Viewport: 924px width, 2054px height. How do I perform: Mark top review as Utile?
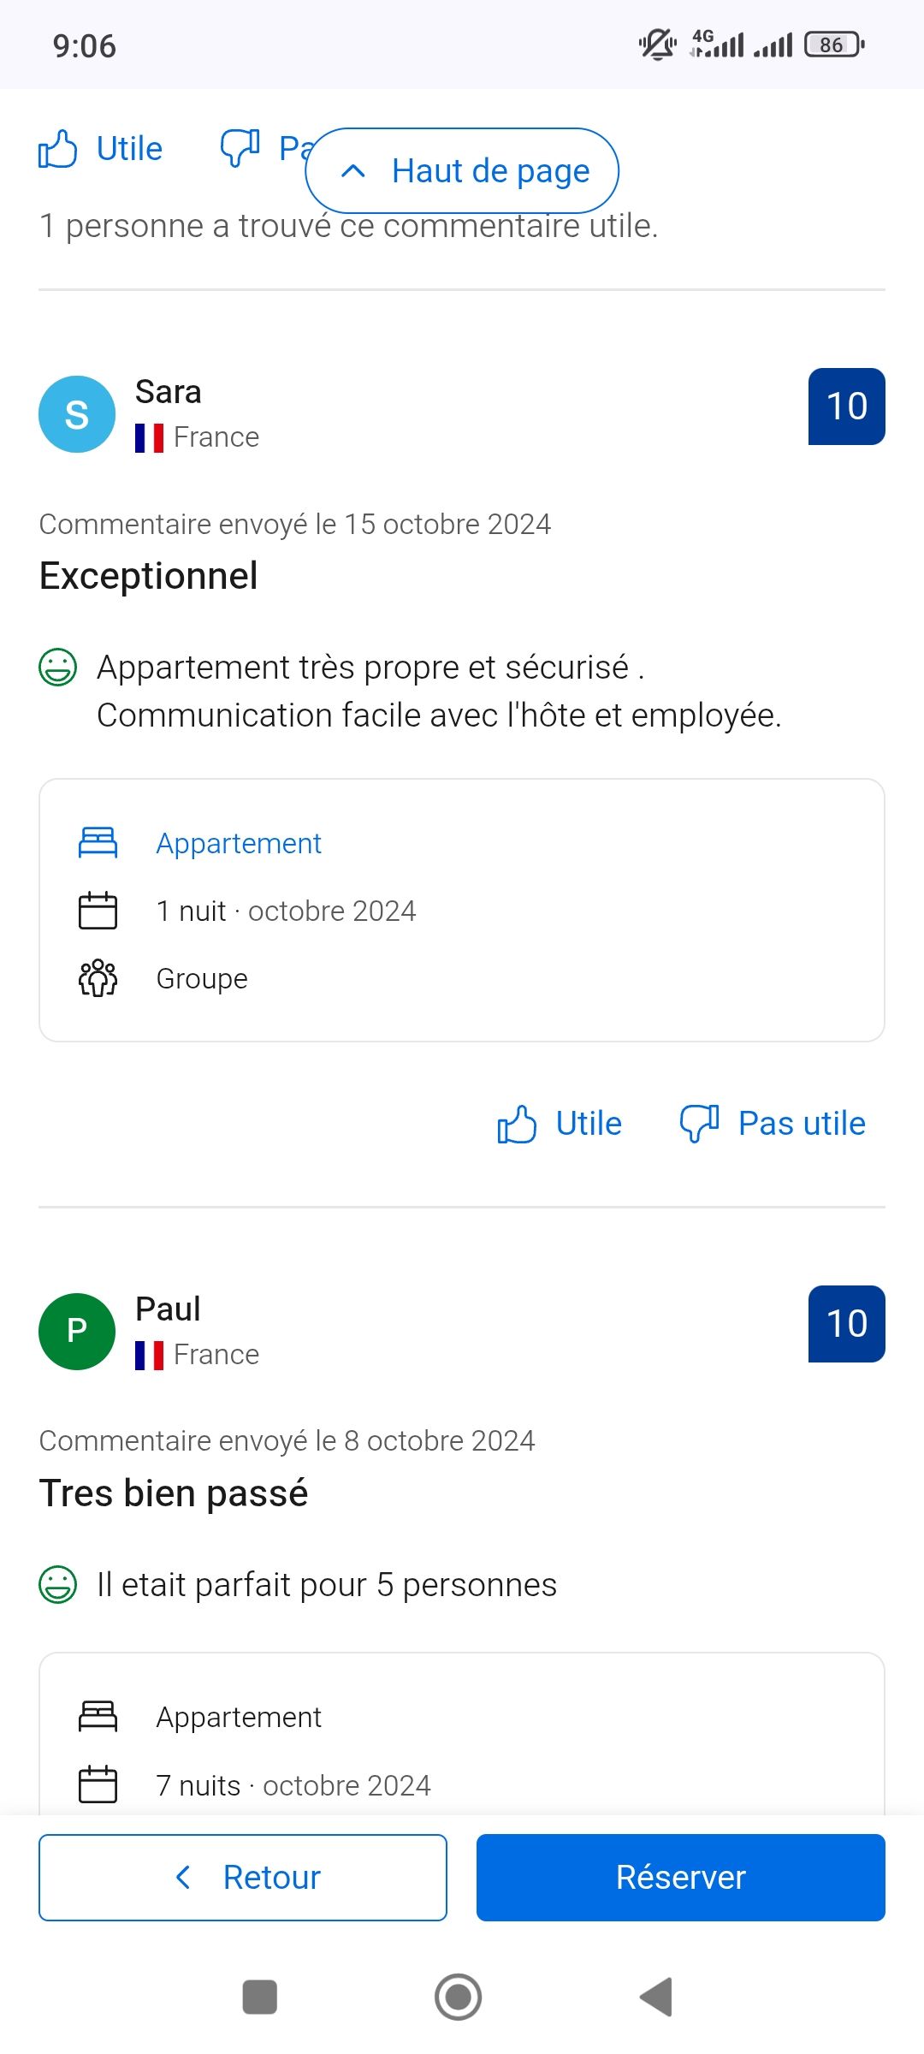tap(129, 149)
